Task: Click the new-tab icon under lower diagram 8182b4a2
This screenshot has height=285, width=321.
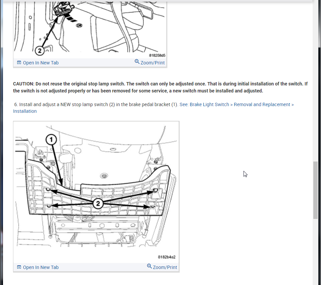Action: click(19, 267)
